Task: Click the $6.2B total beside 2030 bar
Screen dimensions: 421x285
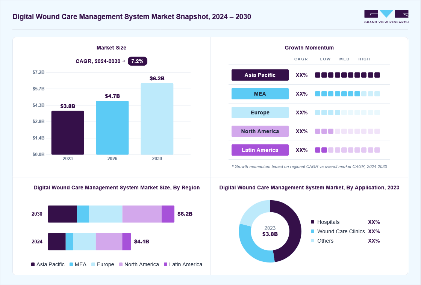Action: (x=185, y=214)
